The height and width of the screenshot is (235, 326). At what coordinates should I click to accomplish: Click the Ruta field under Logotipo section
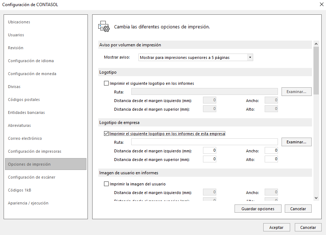click(x=204, y=92)
